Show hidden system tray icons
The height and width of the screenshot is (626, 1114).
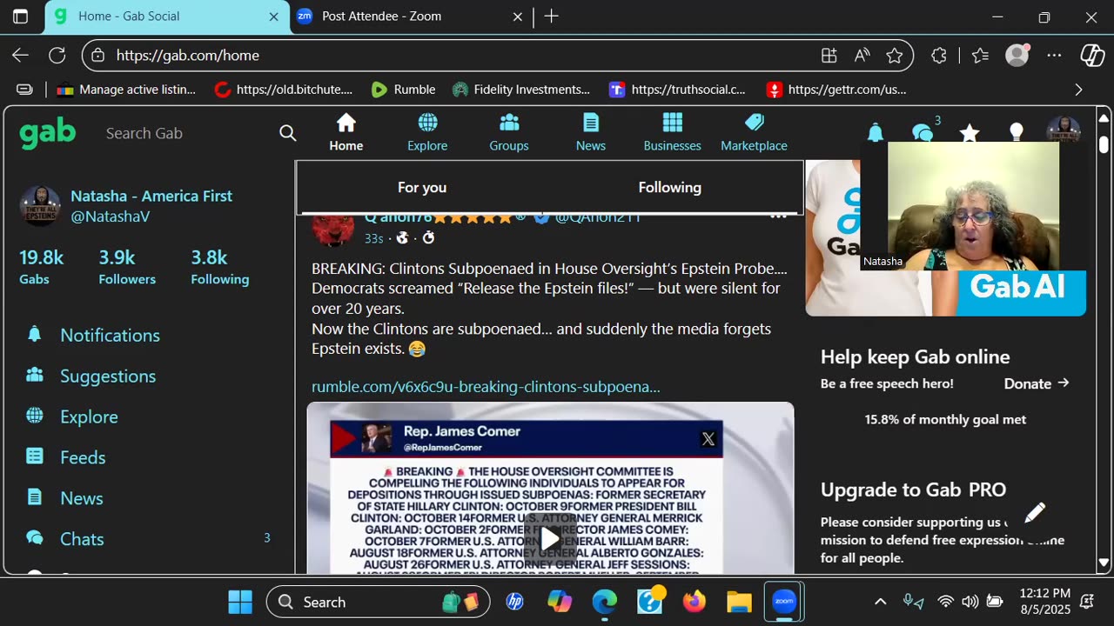point(880,602)
